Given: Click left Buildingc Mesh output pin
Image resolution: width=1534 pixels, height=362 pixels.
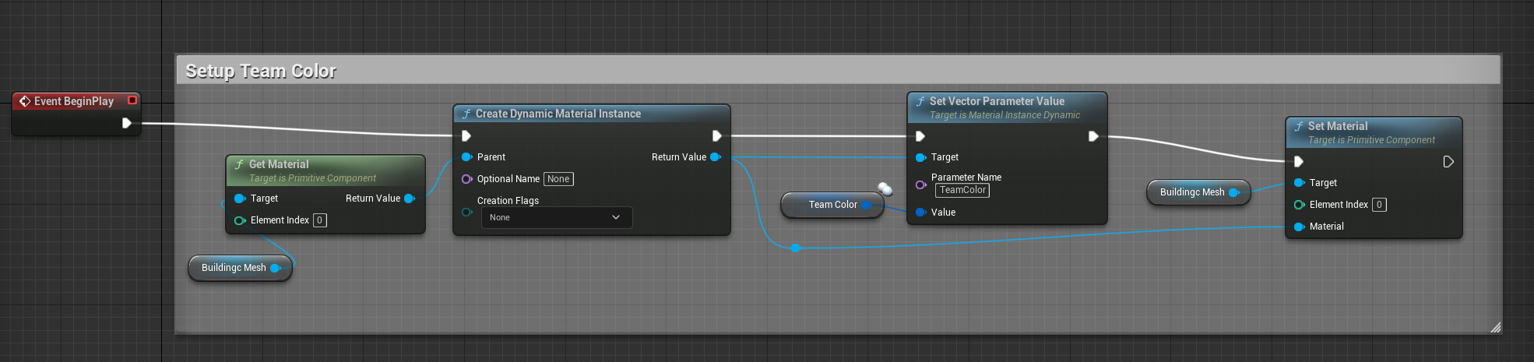Looking at the screenshot, I should tap(275, 268).
